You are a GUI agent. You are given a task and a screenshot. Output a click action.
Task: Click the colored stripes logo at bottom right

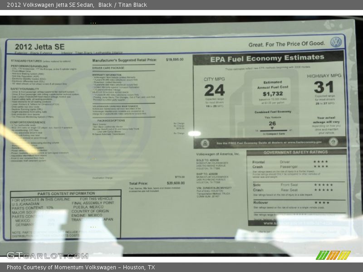click(x=333, y=255)
